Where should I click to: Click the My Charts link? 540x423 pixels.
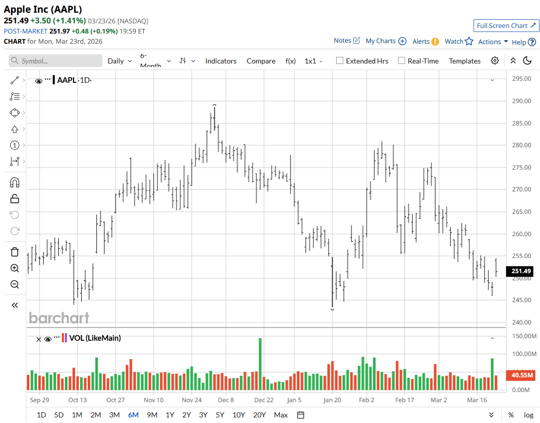coord(381,41)
